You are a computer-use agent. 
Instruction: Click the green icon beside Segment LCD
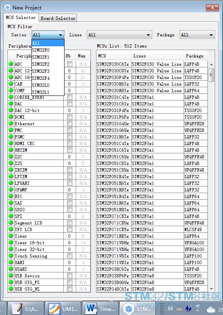11,223
